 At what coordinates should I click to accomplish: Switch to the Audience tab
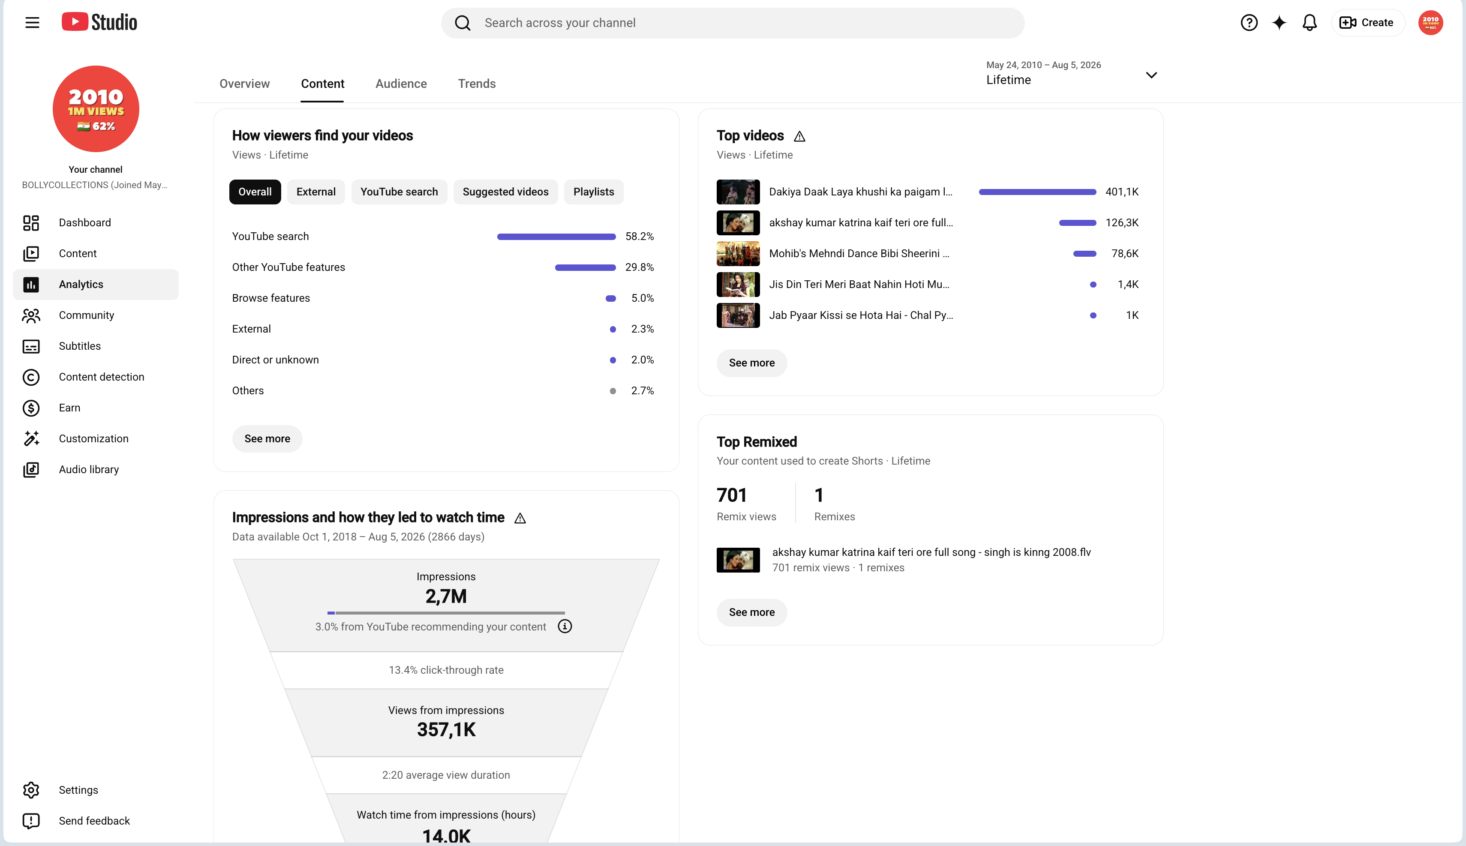point(401,84)
